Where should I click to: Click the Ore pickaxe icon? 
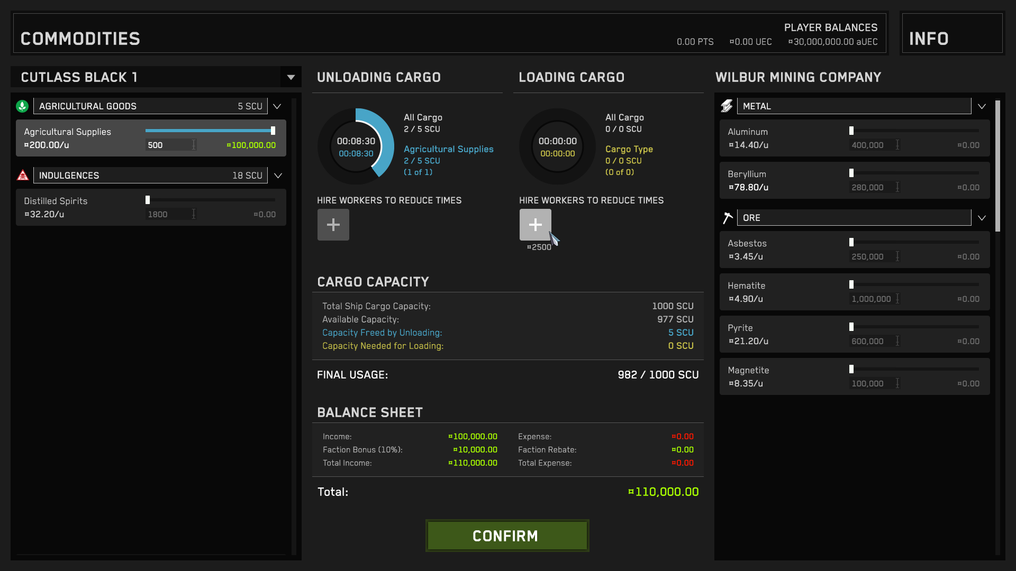click(728, 218)
